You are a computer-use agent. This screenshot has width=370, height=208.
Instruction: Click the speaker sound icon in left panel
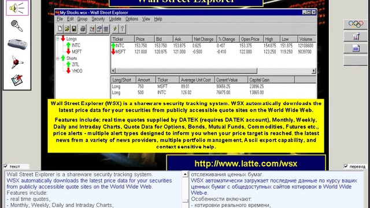click(17, 8)
